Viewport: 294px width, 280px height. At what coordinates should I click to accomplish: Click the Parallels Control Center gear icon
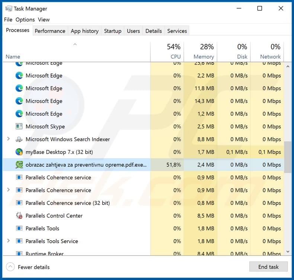pos(19,215)
